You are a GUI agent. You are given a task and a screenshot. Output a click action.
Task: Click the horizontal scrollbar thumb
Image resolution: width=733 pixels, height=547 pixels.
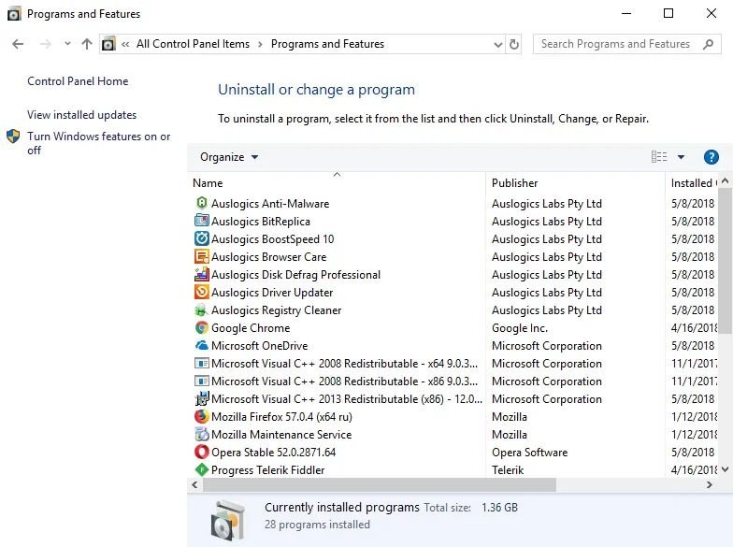[x=380, y=484]
